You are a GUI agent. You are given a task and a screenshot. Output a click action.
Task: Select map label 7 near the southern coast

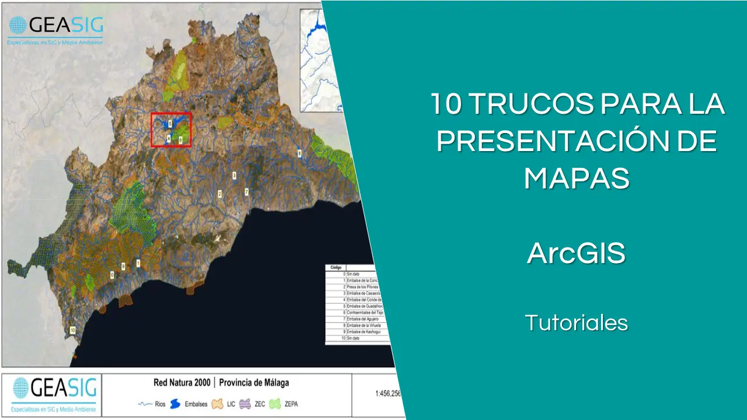(x=246, y=191)
